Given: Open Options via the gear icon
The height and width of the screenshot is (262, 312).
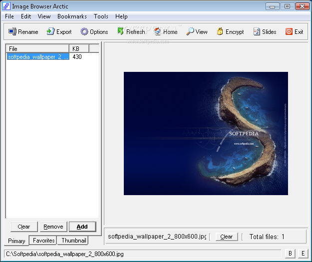Looking at the screenshot, I should (84, 31).
